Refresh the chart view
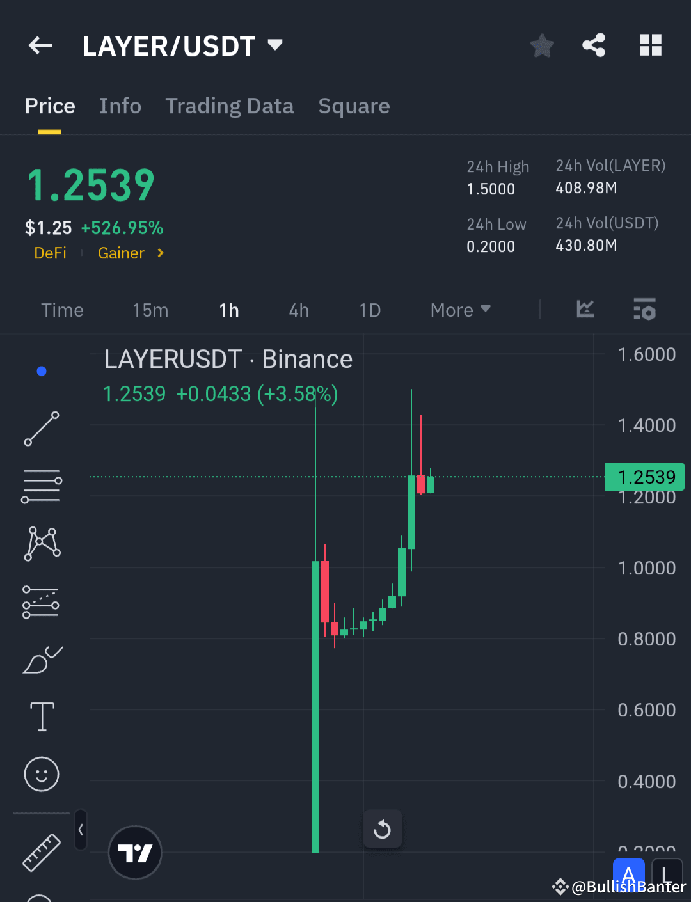Screen dimensions: 691x902 [x=382, y=828]
